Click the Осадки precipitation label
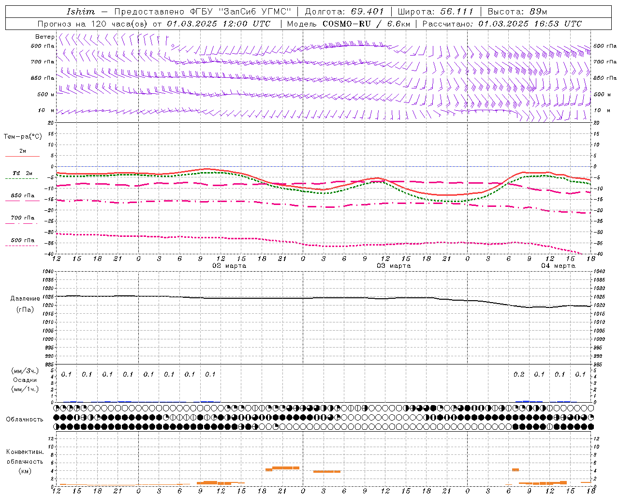The width and height of the screenshot is (619, 495). [25, 380]
